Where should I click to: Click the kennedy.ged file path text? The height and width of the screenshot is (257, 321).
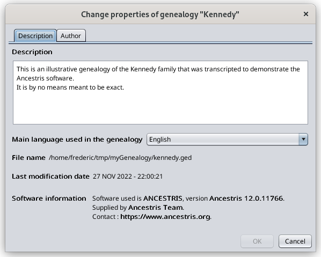point(120,158)
